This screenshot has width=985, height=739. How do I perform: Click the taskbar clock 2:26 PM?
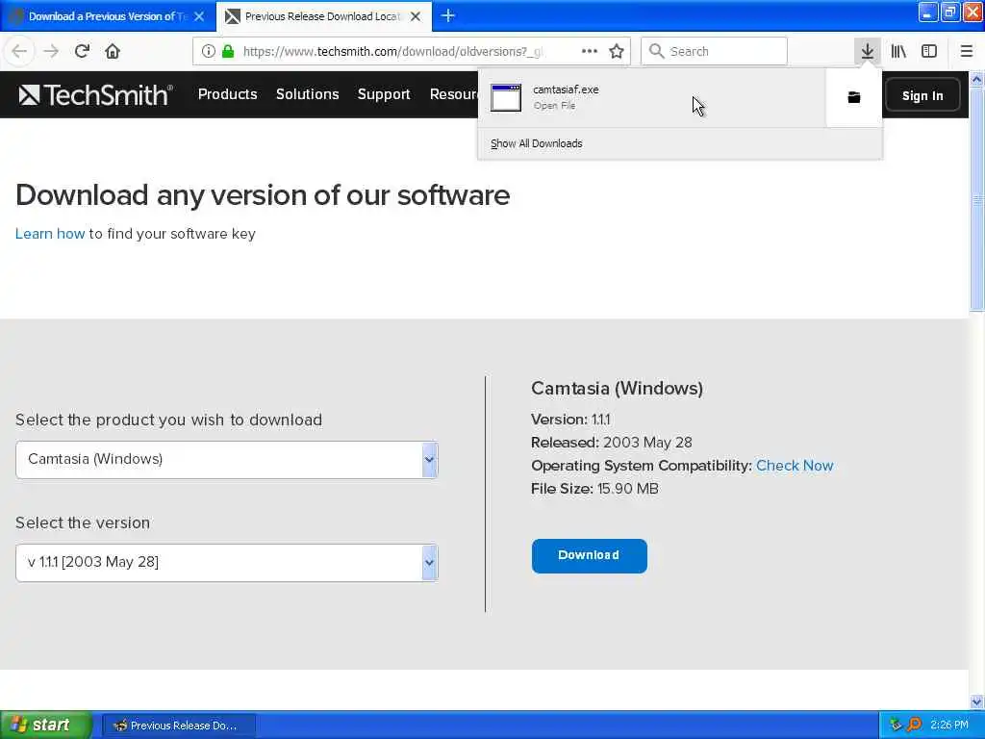tap(949, 725)
